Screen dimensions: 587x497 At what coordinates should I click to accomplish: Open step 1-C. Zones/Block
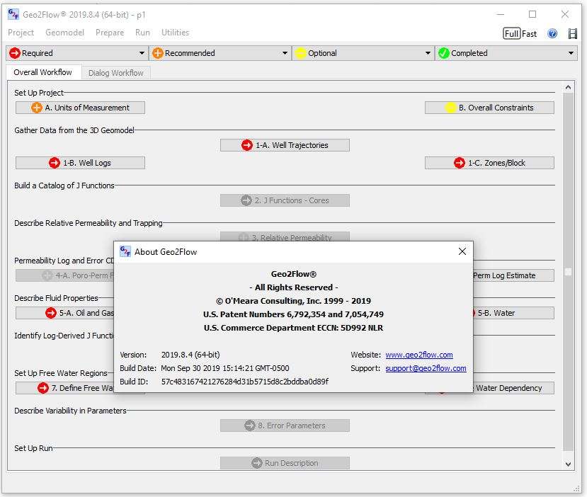tap(489, 163)
